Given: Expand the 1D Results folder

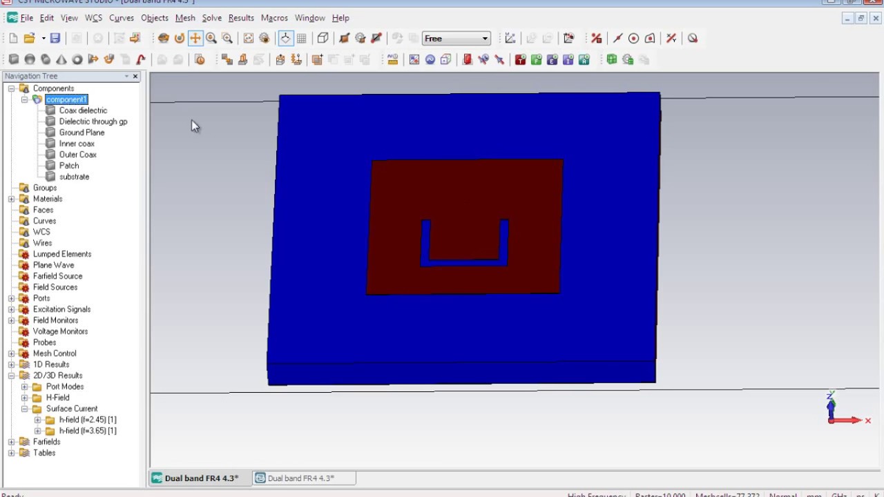Looking at the screenshot, I should point(11,364).
